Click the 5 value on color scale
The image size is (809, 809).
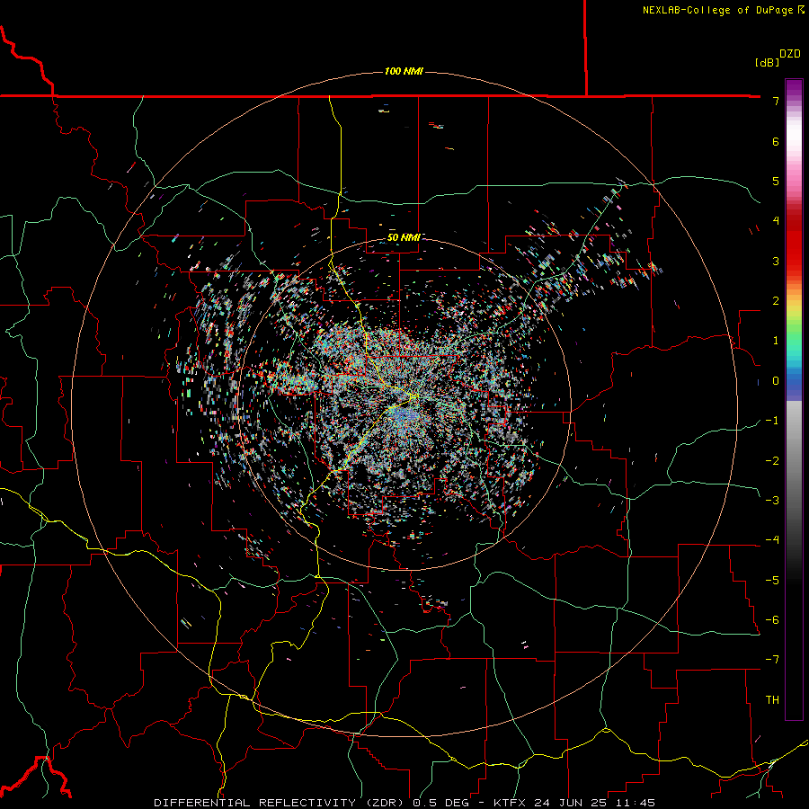(776, 181)
